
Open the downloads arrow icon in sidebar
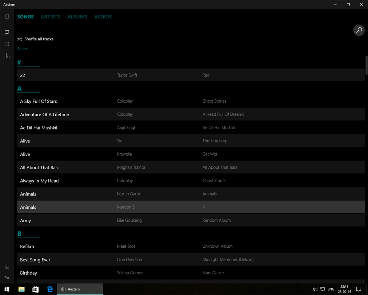pos(7,266)
